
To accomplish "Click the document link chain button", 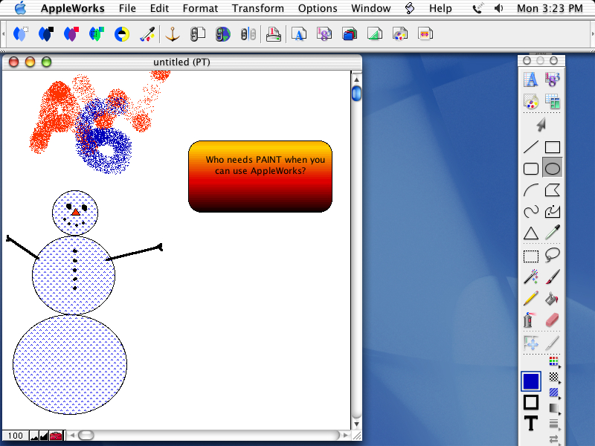I will (x=197, y=34).
